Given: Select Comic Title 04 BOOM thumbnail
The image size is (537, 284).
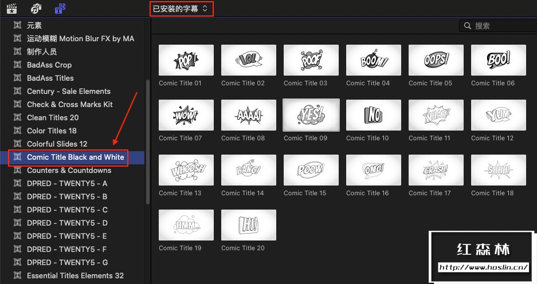Looking at the screenshot, I should tap(374, 60).
